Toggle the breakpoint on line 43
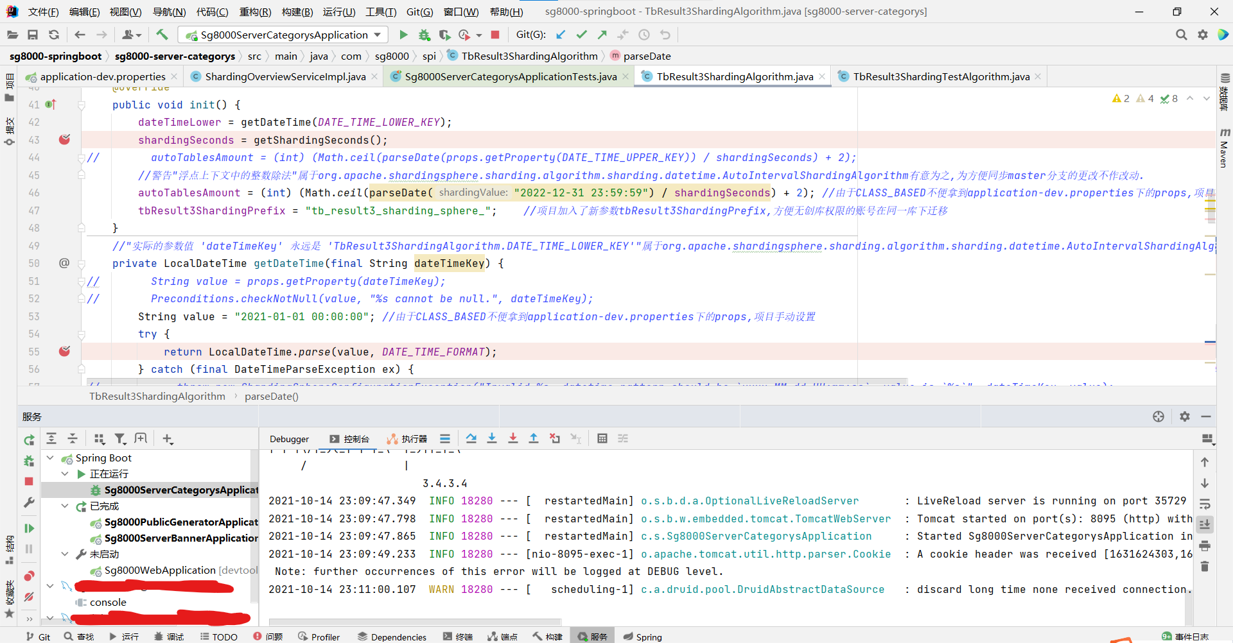Screen dimensions: 1233x643 click(x=64, y=140)
